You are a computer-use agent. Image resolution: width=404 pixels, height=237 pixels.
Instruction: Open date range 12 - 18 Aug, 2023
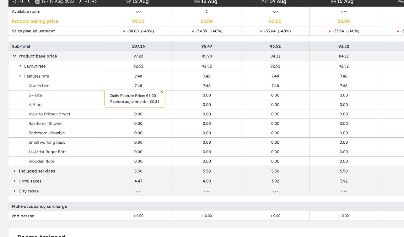tap(57, 2)
